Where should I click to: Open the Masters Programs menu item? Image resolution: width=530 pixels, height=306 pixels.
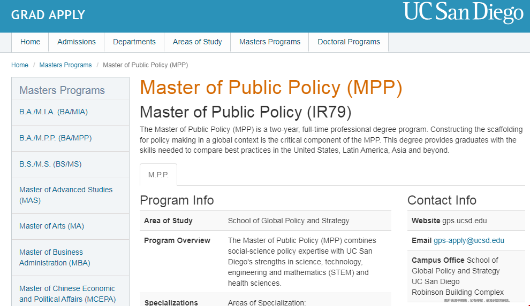(x=270, y=42)
